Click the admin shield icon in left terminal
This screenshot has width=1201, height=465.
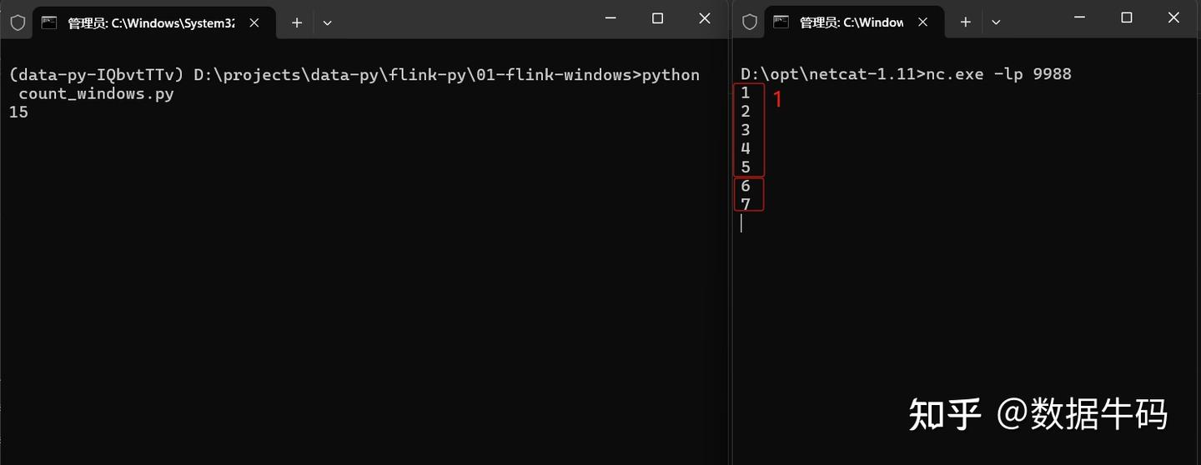18,22
